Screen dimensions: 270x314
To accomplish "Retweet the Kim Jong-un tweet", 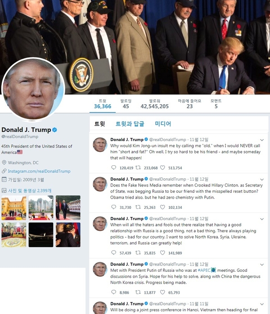I will pos(138,168).
